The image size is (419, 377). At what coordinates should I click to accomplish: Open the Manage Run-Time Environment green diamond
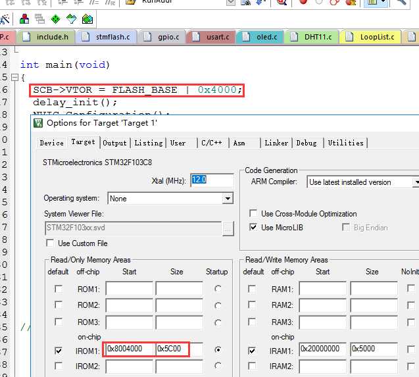pos(55,19)
